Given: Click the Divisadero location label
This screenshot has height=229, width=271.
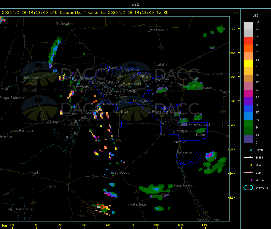Looking at the screenshot, I should pyautogui.click(x=65, y=24).
